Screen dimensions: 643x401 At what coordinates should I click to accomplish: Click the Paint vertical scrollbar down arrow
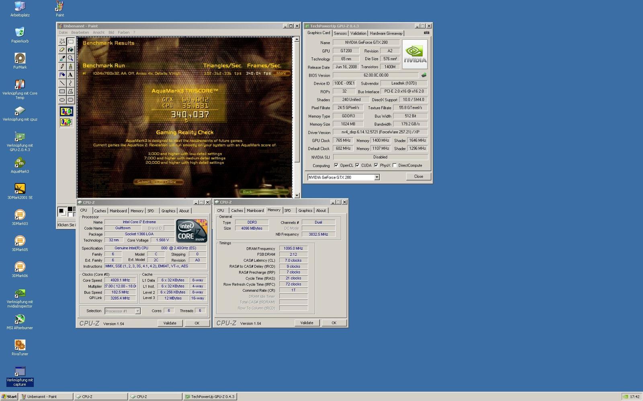(297, 195)
